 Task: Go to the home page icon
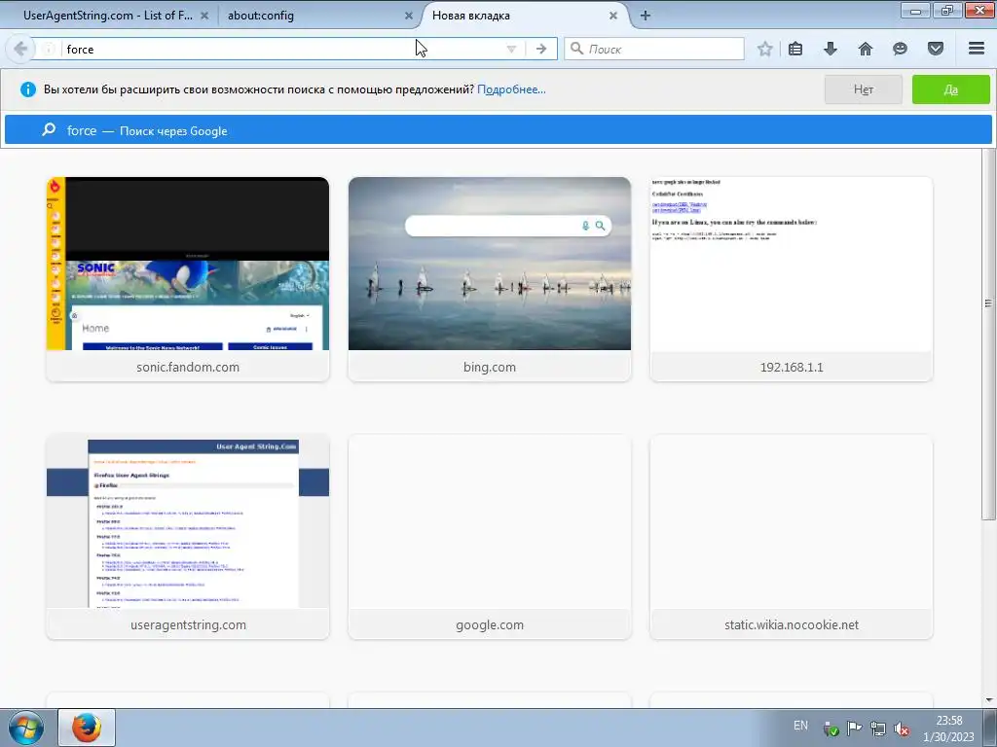[866, 49]
